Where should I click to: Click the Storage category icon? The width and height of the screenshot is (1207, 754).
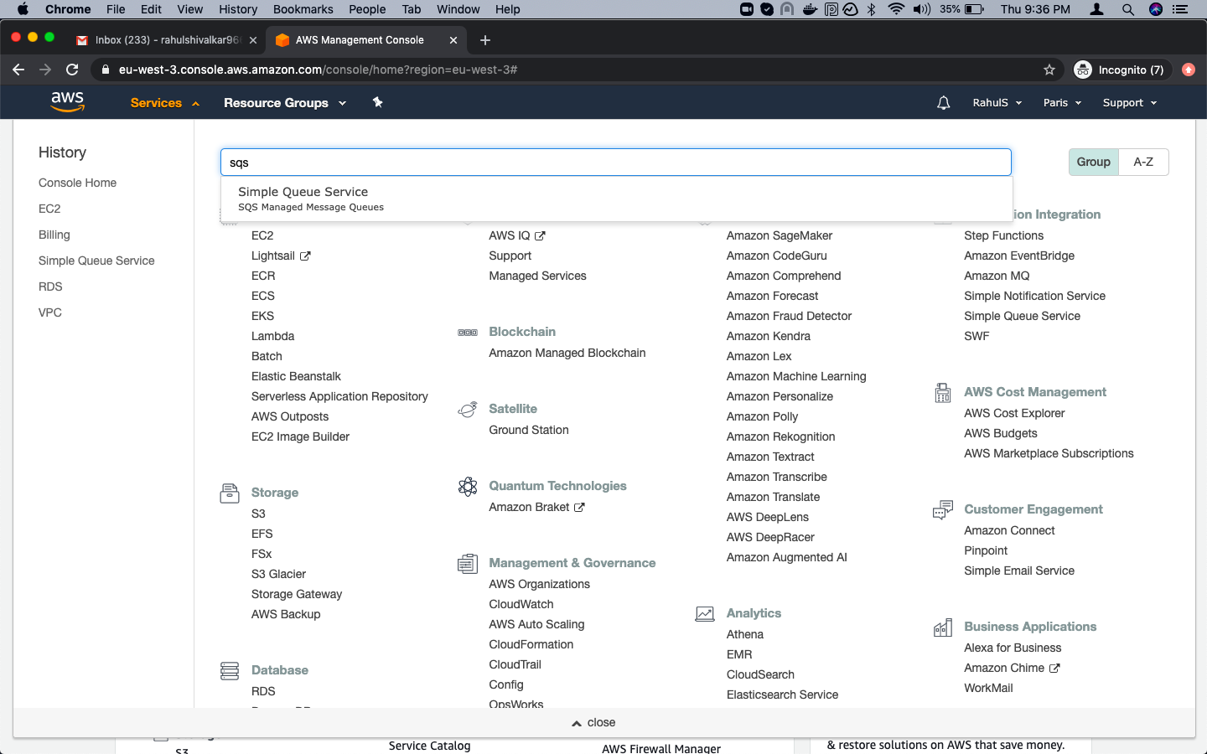point(230,493)
